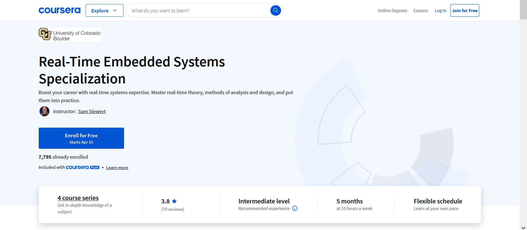Click the Log In link
This screenshot has height=230, width=527.
click(x=440, y=10)
